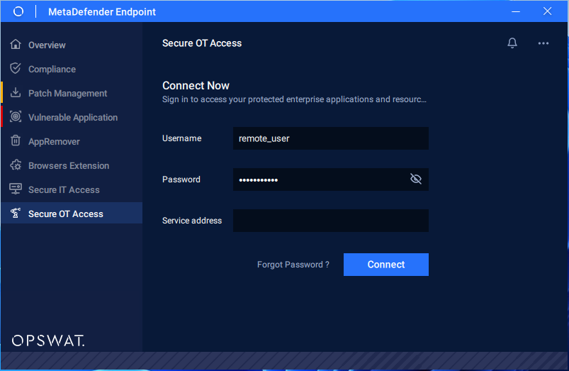Select Patch Management in the sidebar

[72, 93]
